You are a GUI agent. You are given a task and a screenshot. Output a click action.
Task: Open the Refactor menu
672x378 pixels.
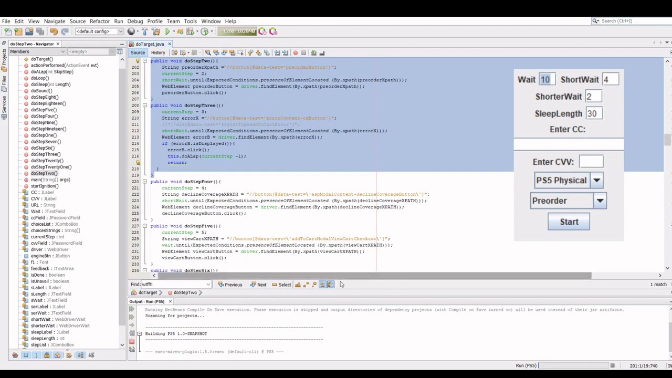(x=99, y=21)
